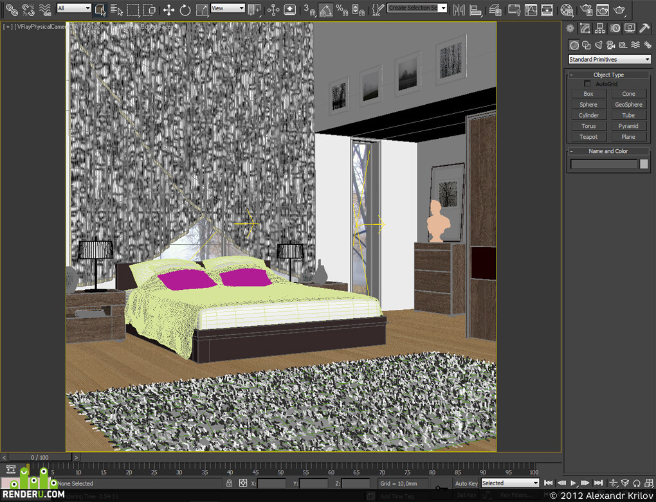Screen dimensions: 656x502
Task: Select the Cameras category icon
Action: 611,45
